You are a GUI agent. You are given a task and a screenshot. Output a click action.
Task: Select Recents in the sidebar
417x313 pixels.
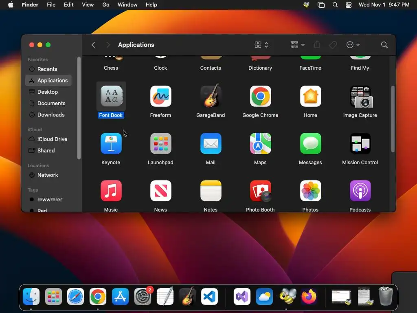pos(48,69)
